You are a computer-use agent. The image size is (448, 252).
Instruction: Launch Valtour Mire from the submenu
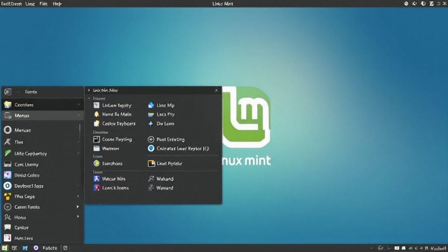(109, 179)
